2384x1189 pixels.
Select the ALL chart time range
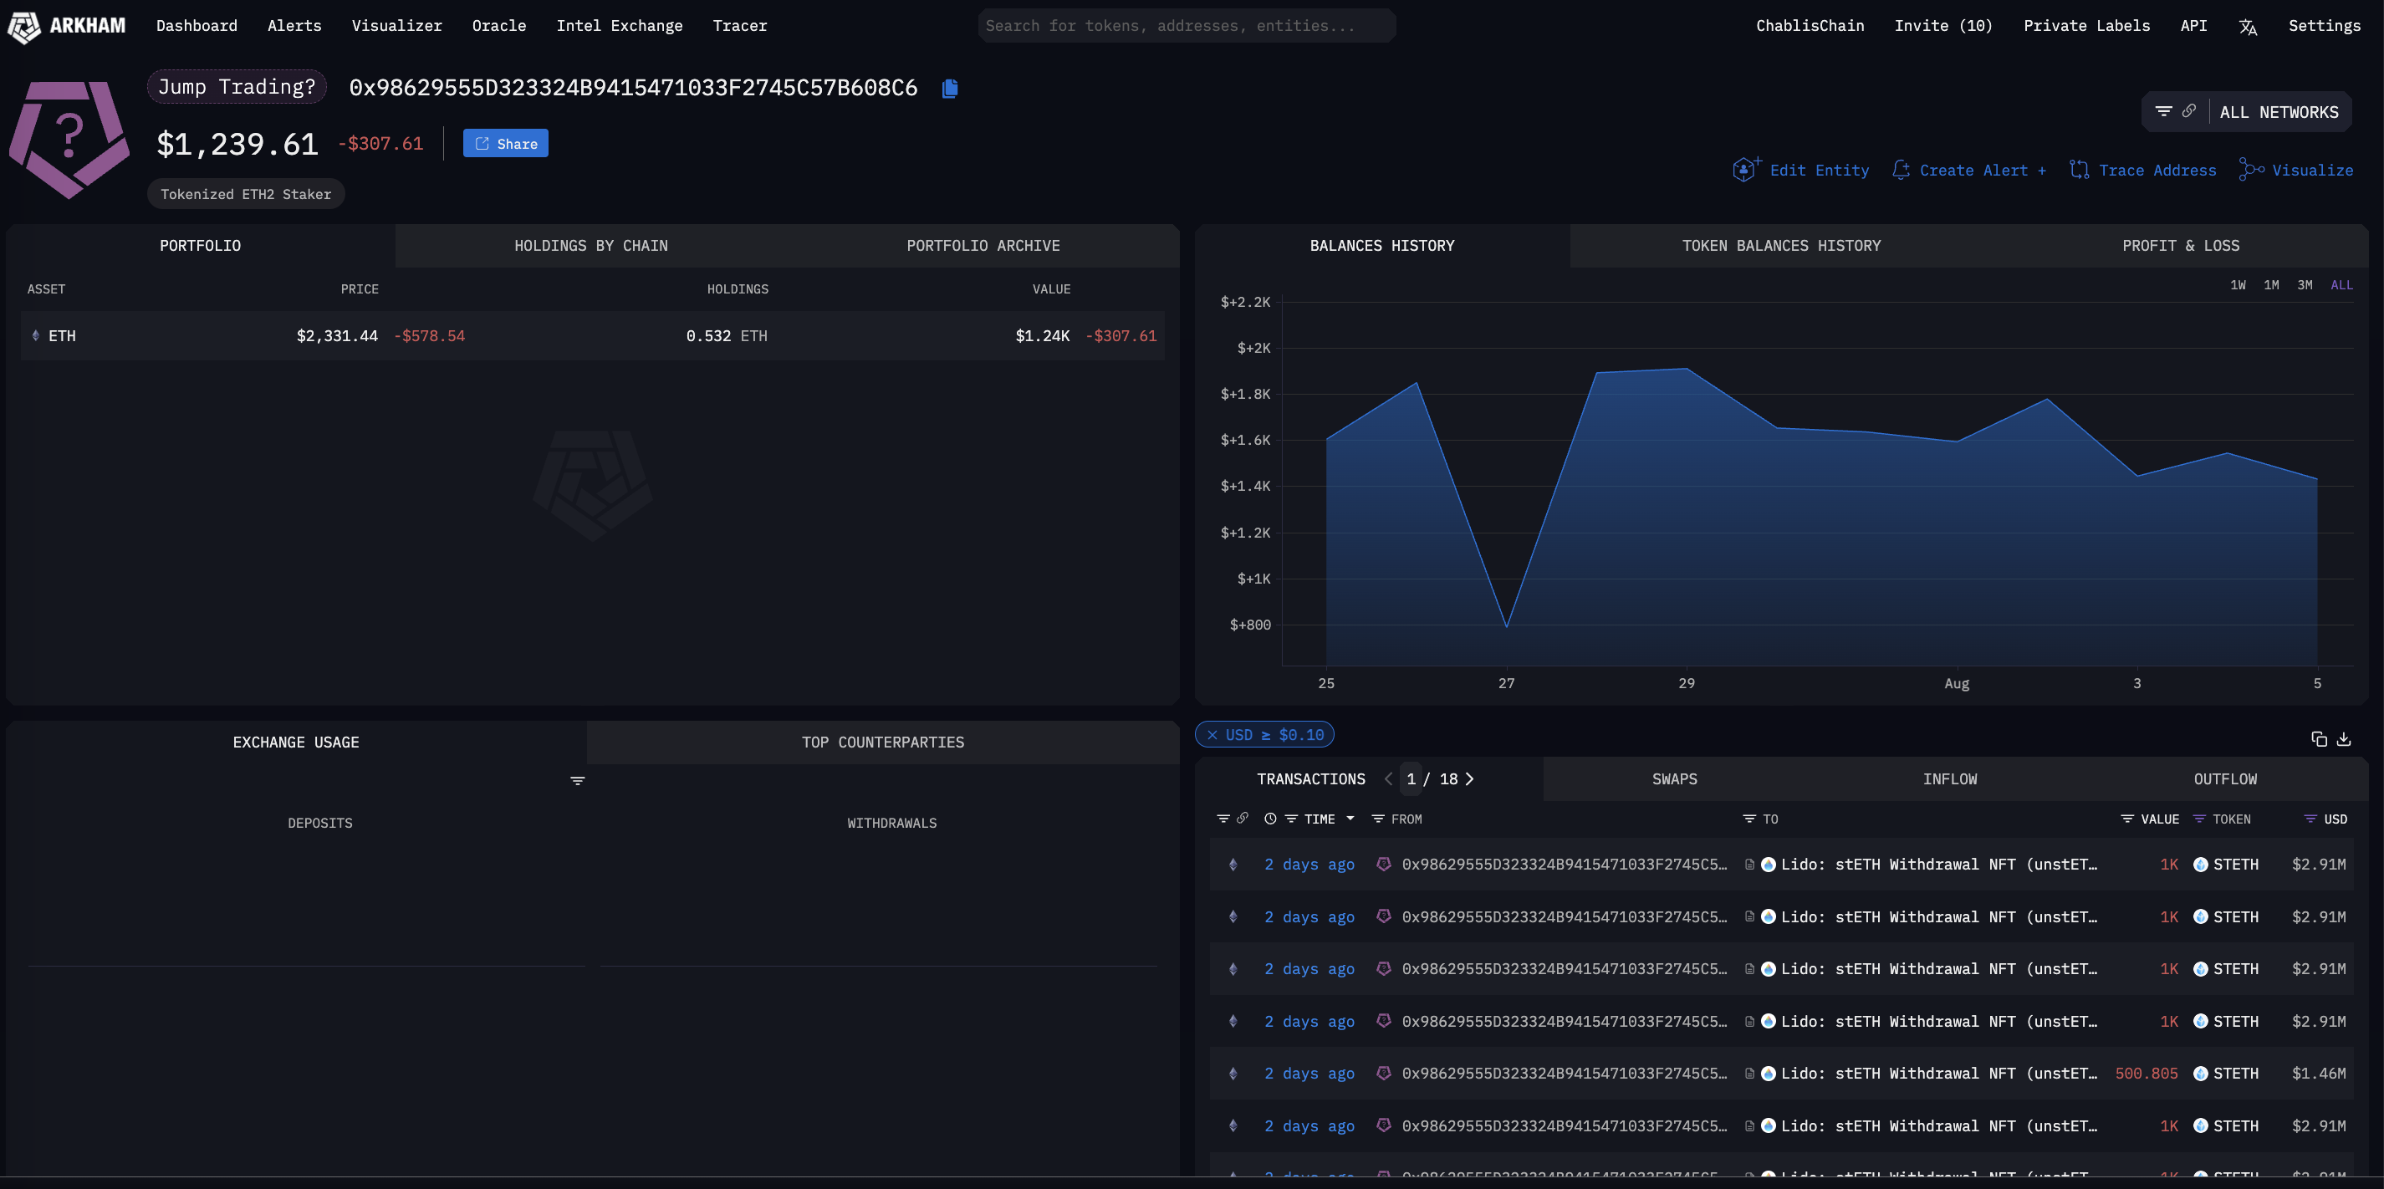pos(2341,285)
